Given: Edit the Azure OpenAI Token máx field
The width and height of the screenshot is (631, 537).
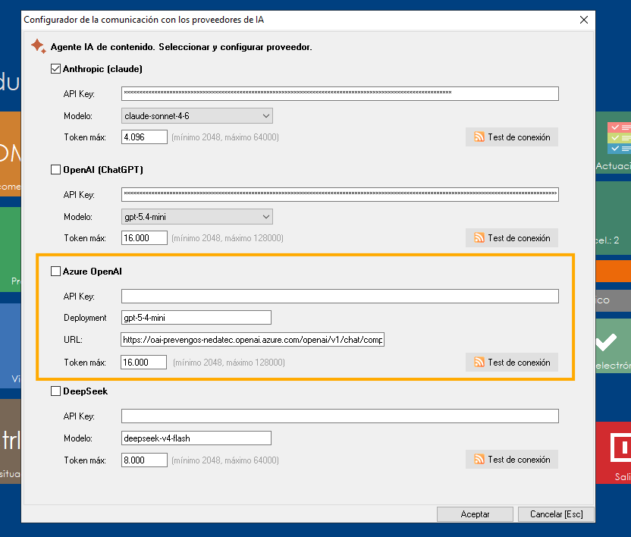Looking at the screenshot, I should pos(143,363).
